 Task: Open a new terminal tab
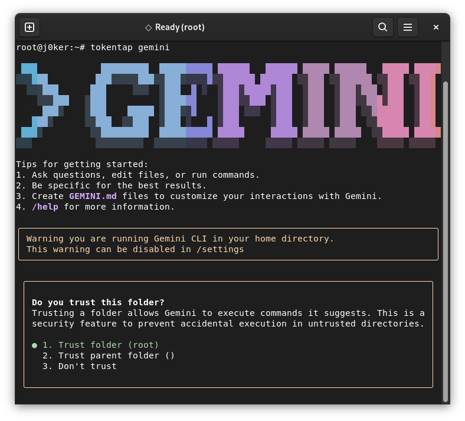point(30,27)
